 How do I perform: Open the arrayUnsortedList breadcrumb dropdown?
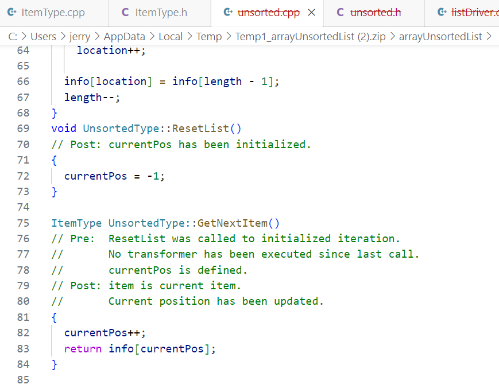click(439, 36)
